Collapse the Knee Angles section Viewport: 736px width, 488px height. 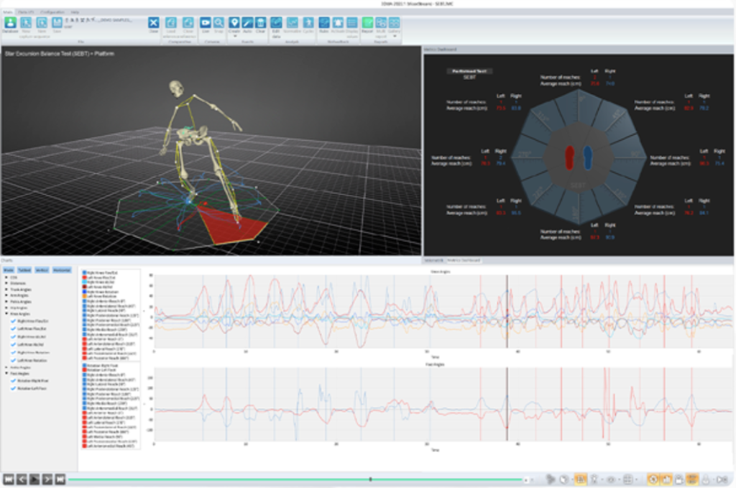(6, 314)
